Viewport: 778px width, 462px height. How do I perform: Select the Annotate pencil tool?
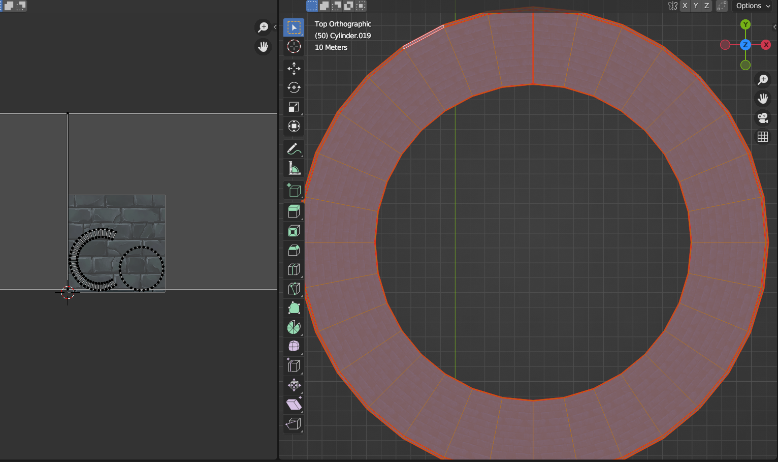tap(294, 149)
